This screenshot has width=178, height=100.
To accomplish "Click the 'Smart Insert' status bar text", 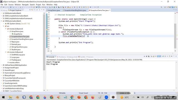I will pos(83,93).
